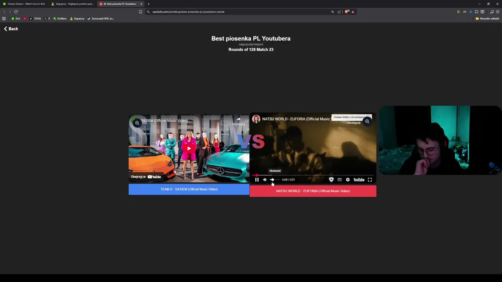This screenshot has height=282, width=502.
Task: Click the yellow extension icon in the toolbar
Action: [458, 12]
